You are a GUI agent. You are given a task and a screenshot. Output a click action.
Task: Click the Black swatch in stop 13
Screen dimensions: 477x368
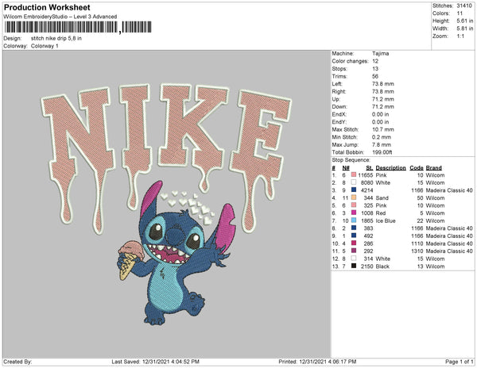pos(354,266)
